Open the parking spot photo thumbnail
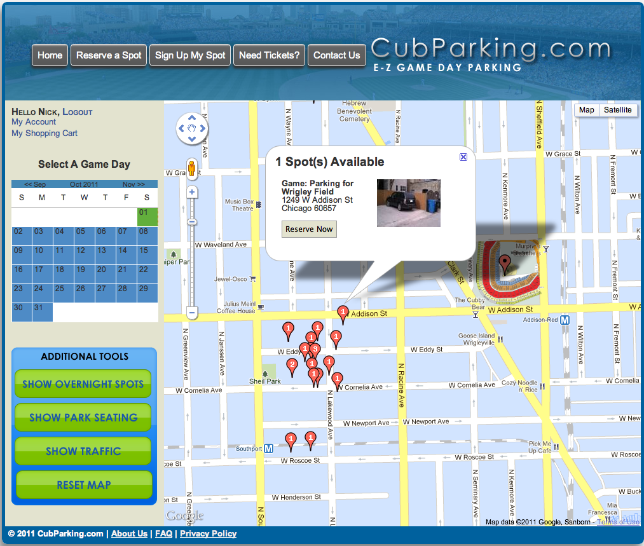 click(x=409, y=203)
